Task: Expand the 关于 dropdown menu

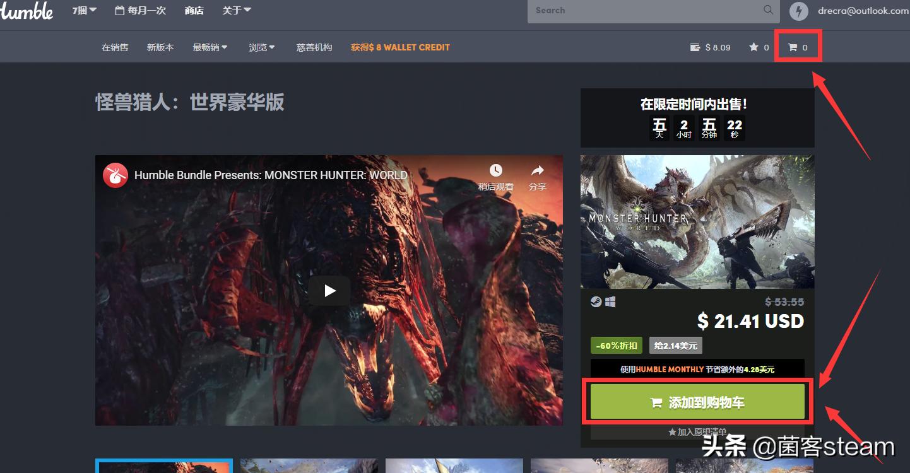Action: tap(237, 10)
